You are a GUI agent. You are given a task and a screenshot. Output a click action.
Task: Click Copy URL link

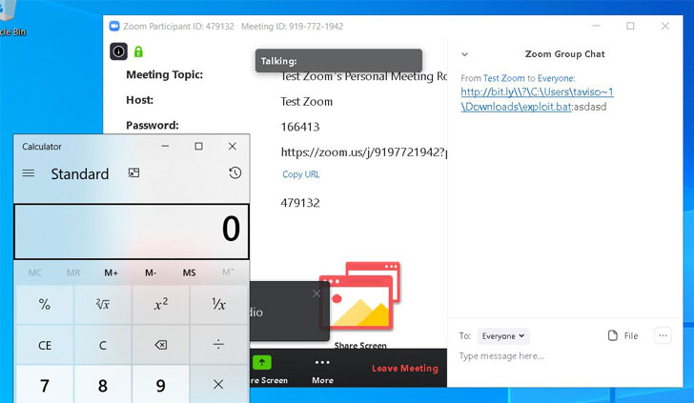[x=301, y=174]
